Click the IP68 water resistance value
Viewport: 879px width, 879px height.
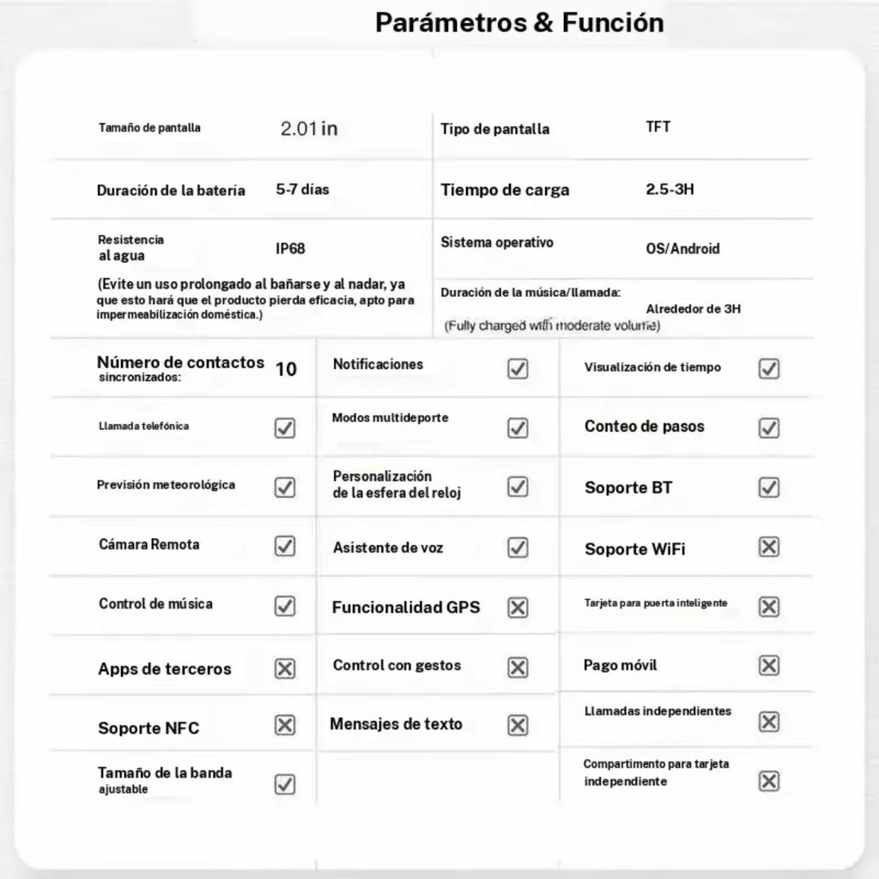[x=290, y=249]
